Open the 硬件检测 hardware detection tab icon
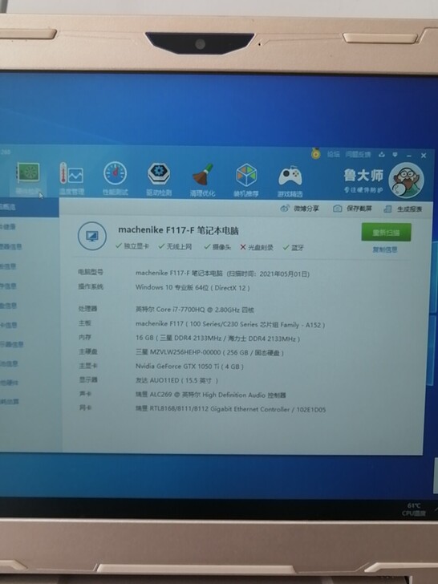Image resolution: width=438 pixels, height=584 pixels. click(x=28, y=173)
